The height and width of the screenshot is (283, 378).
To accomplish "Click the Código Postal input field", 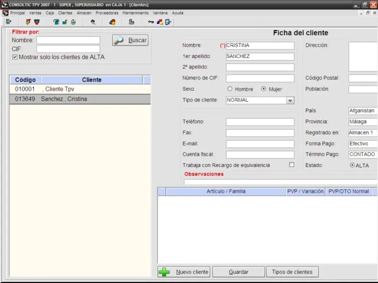I will (x=363, y=78).
